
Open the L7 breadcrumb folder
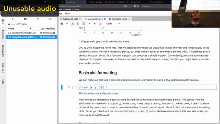[x=18, y=24]
